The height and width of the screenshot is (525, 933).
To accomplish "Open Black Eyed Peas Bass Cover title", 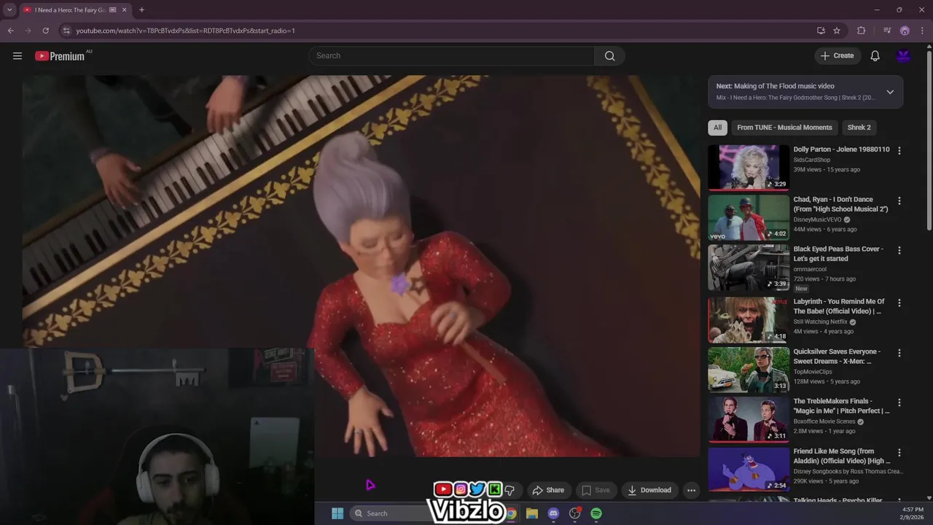I will (x=838, y=254).
